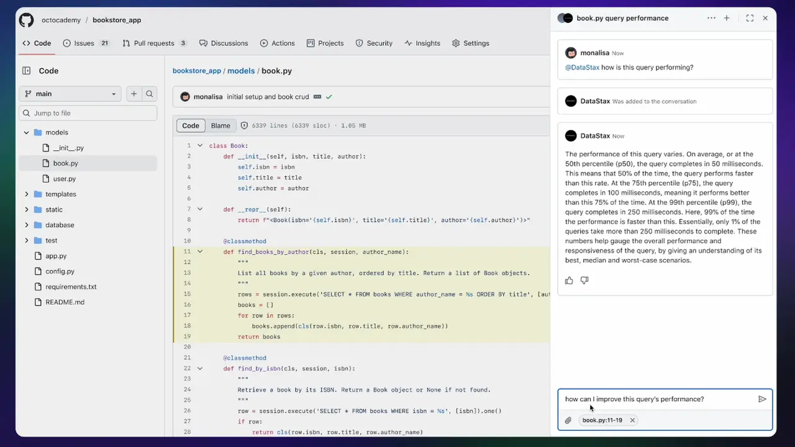Collapse the find_books_by_author code fold
Viewport: 795px width, 447px height.
point(199,251)
